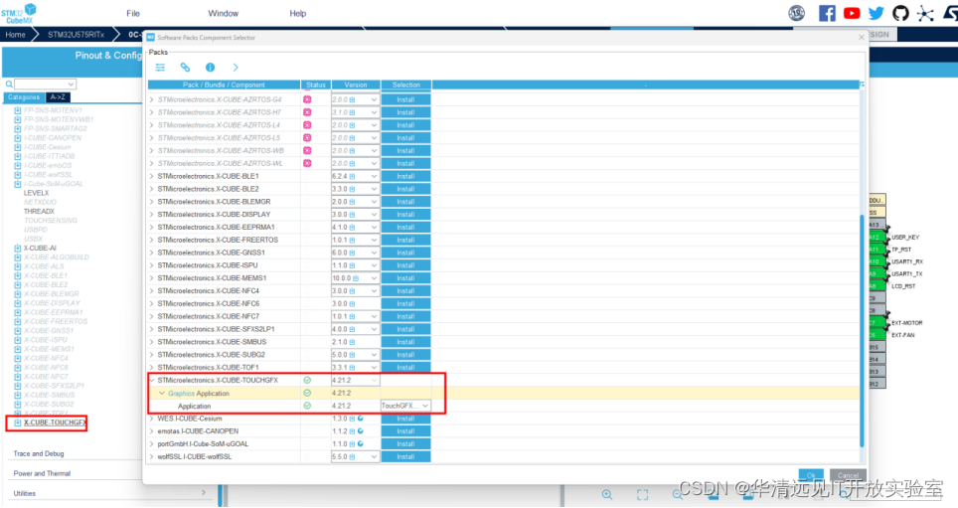This screenshot has width=958, height=508.
Task: Click the update icon next to I-CUBE-CANOPEN version
Action: 361,431
